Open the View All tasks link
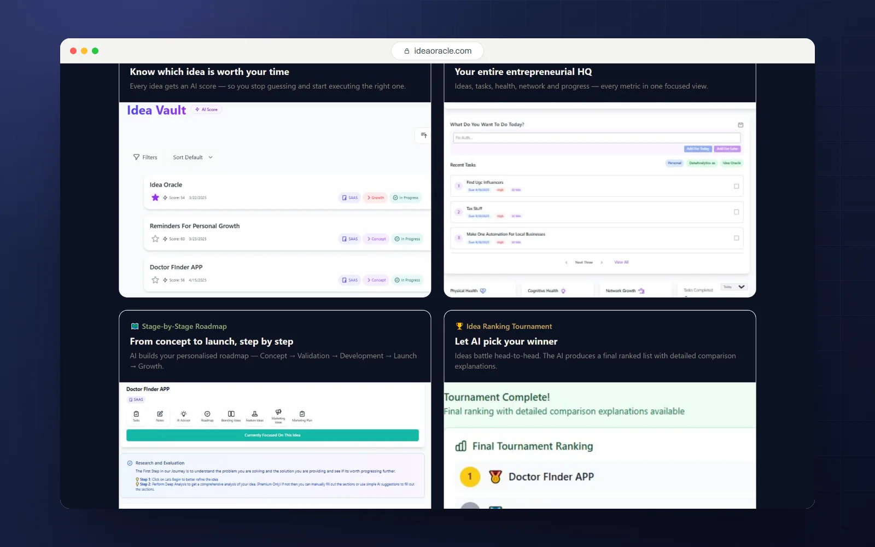875x547 pixels. pyautogui.click(x=621, y=263)
